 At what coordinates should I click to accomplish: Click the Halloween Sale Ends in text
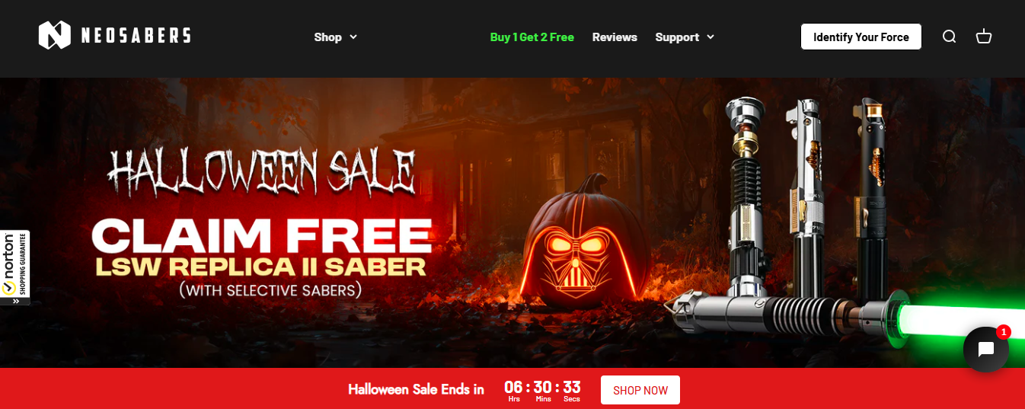pyautogui.click(x=416, y=389)
